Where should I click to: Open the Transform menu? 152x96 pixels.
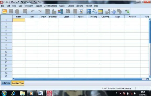click(29, 6)
